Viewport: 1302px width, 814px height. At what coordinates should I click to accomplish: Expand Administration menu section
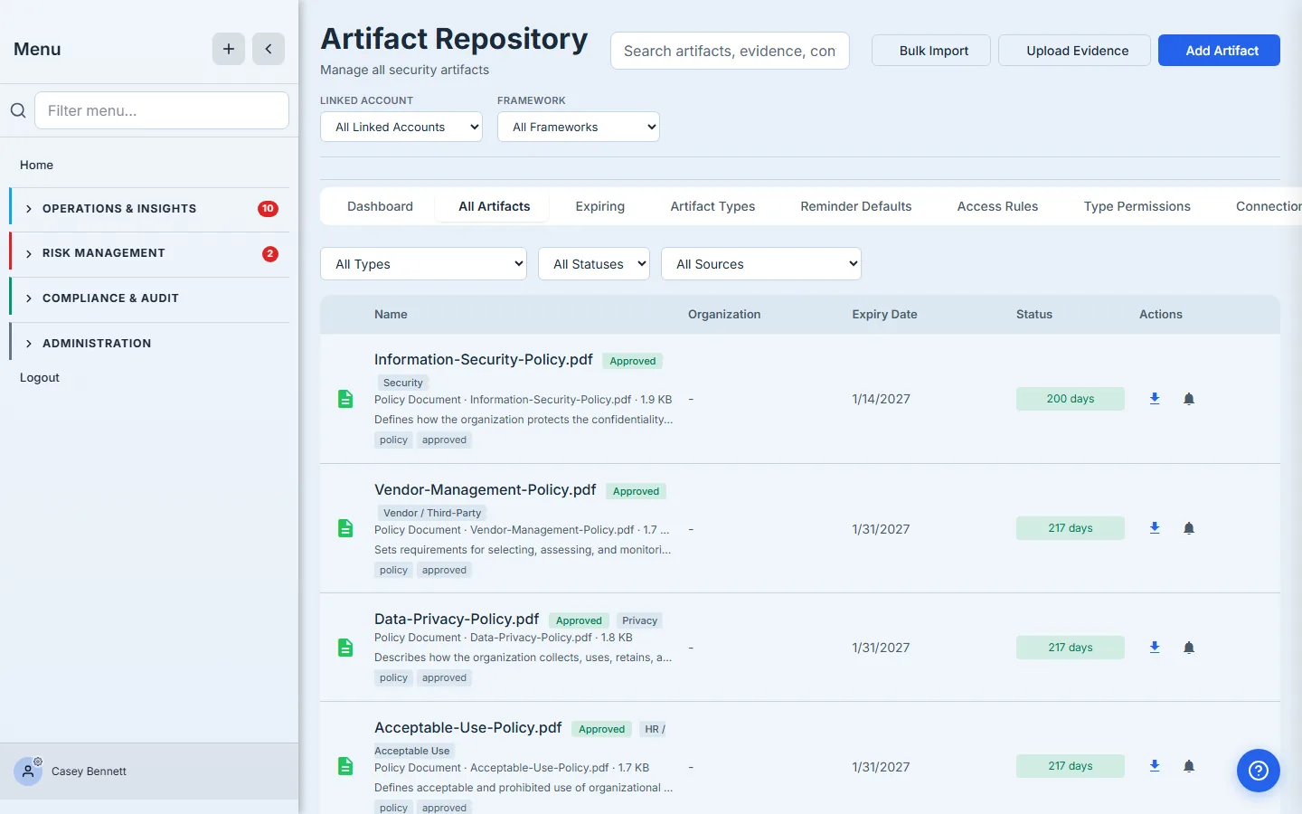(x=149, y=344)
